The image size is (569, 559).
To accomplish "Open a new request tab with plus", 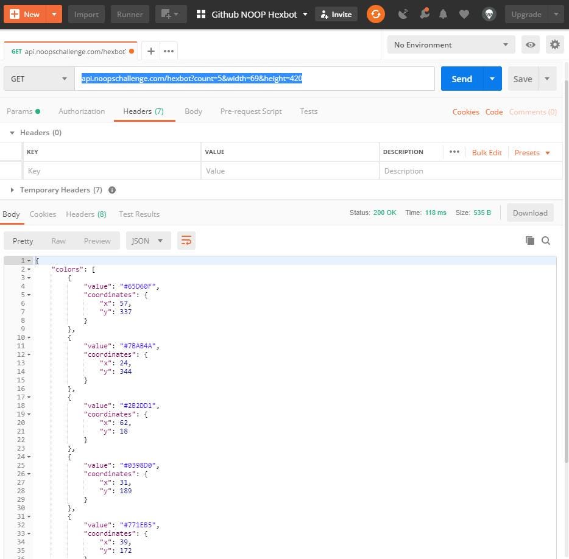I will point(150,51).
